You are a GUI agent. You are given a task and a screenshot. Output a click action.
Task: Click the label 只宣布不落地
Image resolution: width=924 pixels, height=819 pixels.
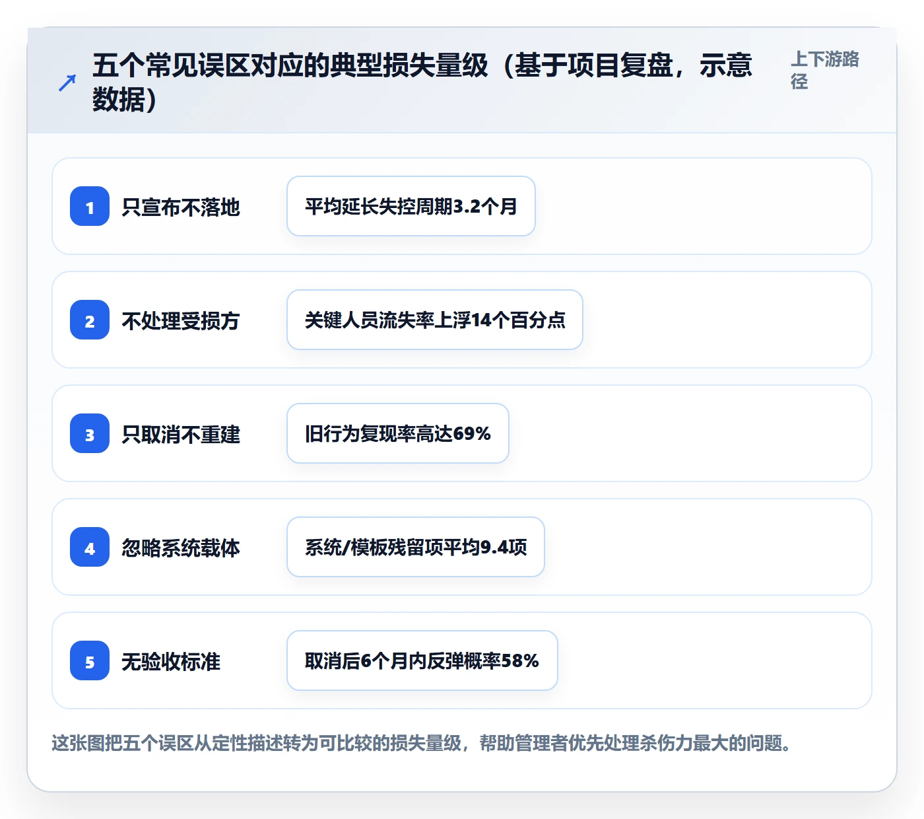pos(181,207)
